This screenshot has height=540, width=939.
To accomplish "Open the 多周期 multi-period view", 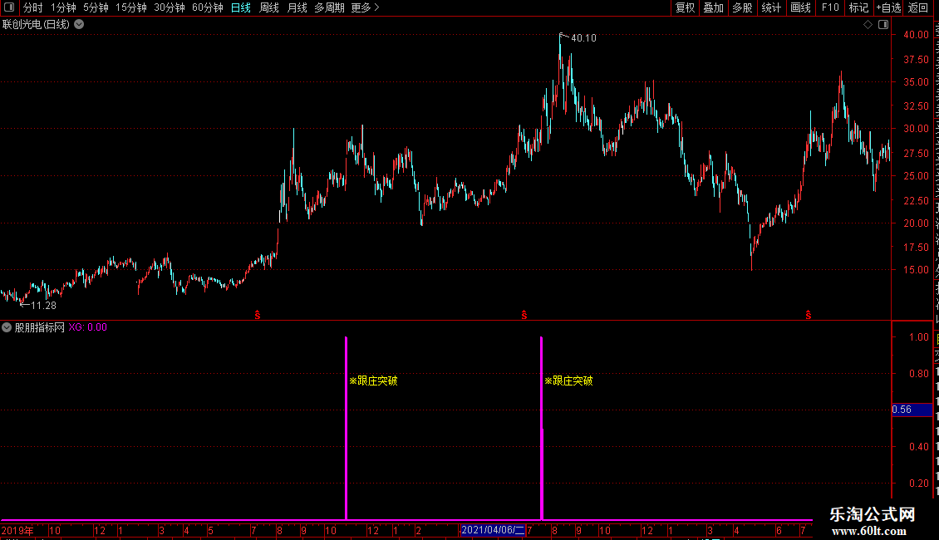I will pos(329,7).
